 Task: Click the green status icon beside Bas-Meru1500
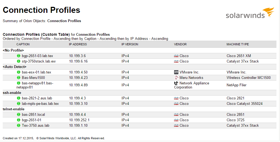pos(19,78)
